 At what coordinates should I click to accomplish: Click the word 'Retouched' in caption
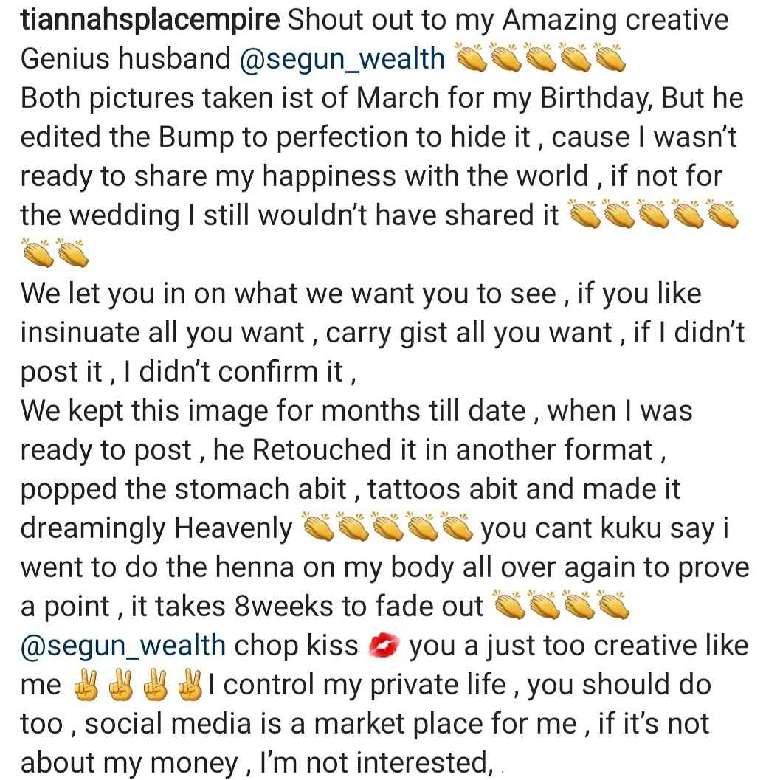coord(321,449)
